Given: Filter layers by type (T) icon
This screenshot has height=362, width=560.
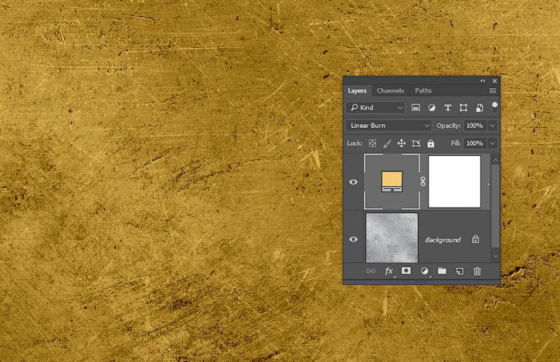Looking at the screenshot, I should click(x=448, y=108).
